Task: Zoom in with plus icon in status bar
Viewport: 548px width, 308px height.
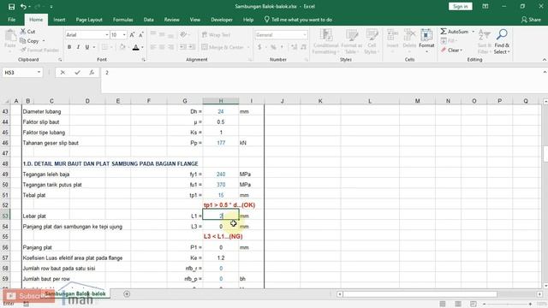Action: (530, 304)
